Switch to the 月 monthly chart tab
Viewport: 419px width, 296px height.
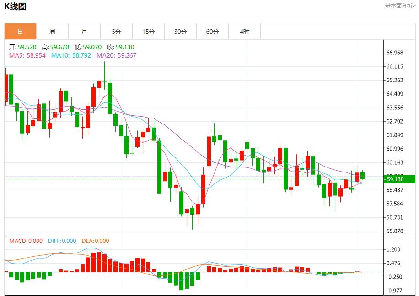(84, 31)
